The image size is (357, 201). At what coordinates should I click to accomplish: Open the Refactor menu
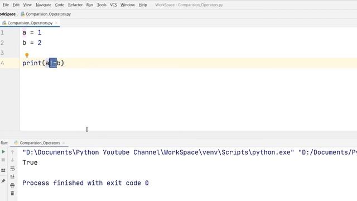tap(75, 5)
